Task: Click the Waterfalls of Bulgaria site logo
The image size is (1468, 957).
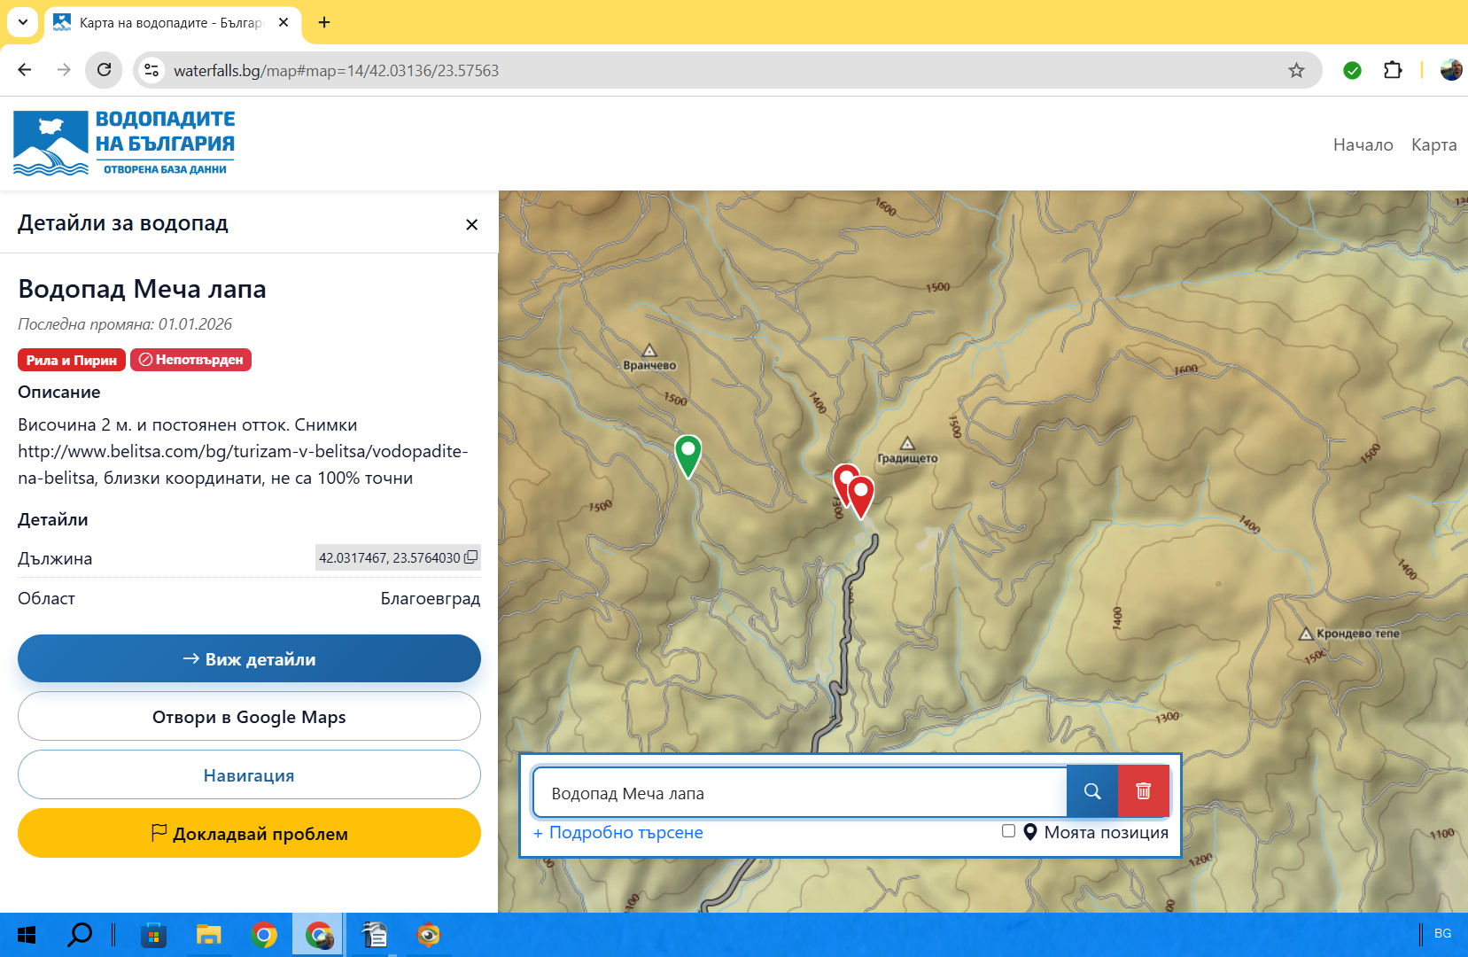Action: click(124, 144)
